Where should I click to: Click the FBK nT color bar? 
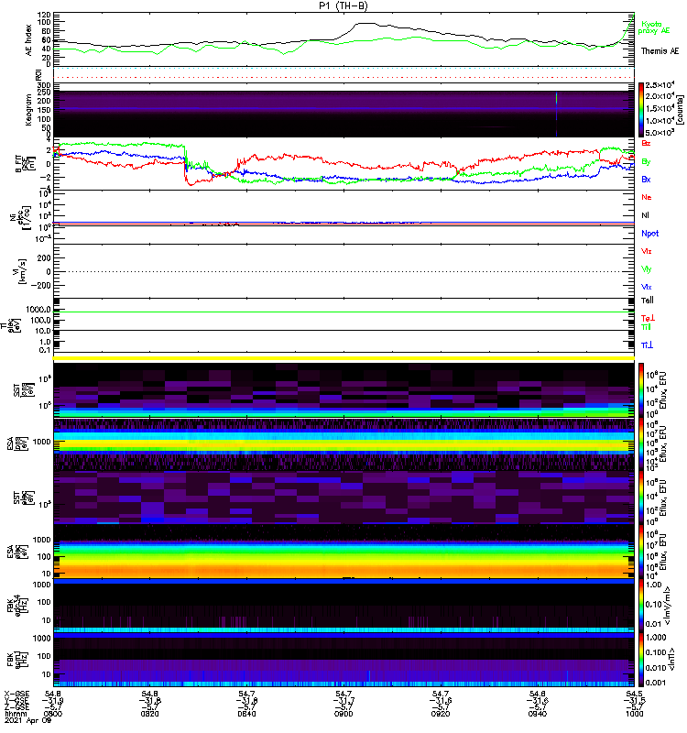coord(640,659)
